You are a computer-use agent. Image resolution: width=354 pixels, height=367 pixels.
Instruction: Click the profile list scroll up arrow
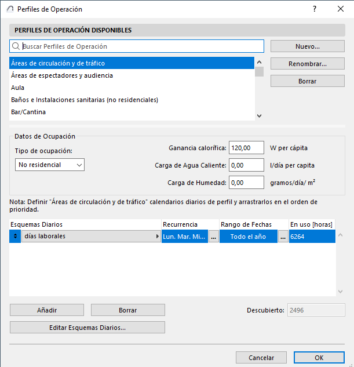tap(259, 62)
